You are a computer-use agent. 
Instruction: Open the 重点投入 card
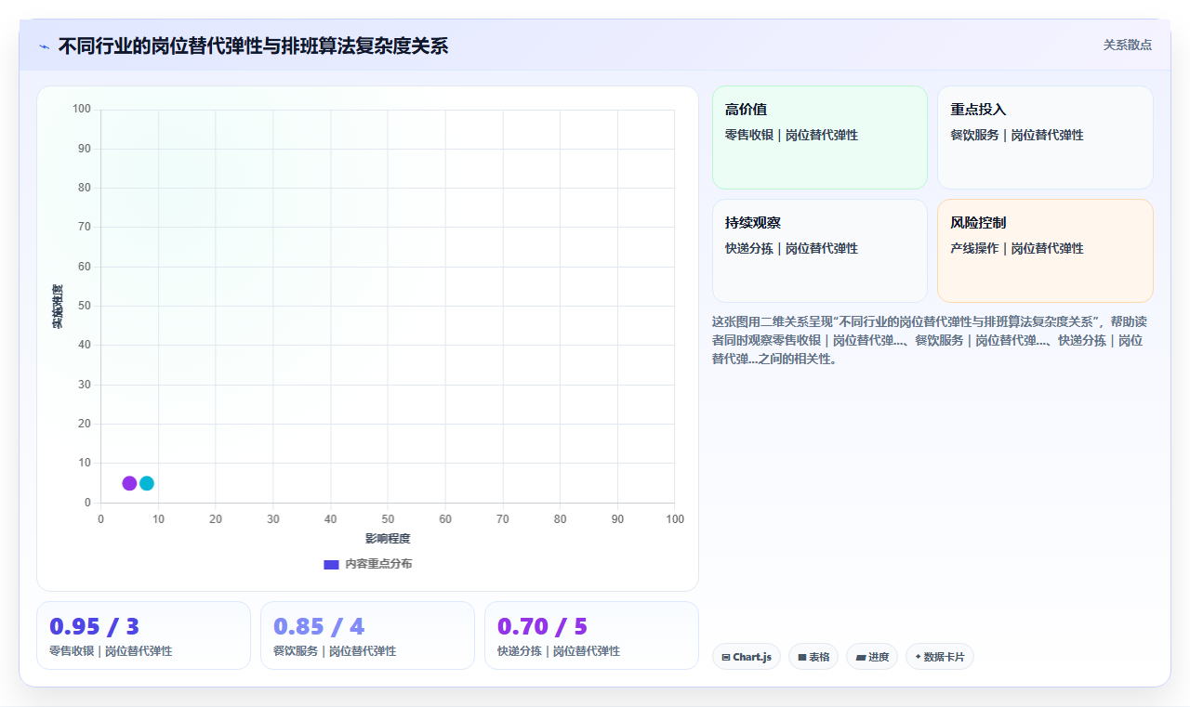(x=1045, y=137)
